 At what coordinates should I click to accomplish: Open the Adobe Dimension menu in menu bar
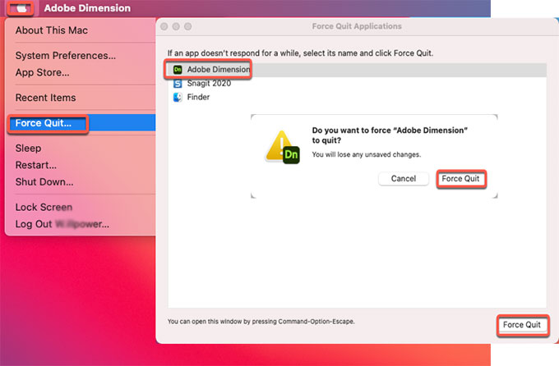(87, 8)
